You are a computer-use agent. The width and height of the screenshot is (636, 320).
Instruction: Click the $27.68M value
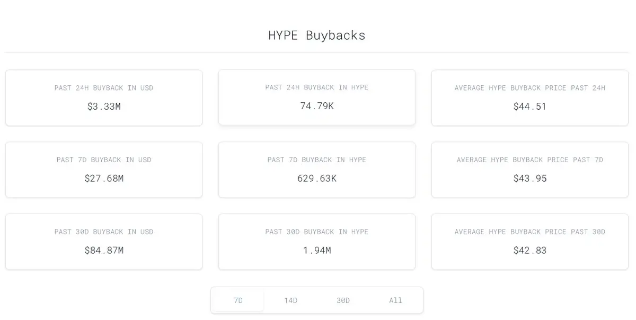click(x=104, y=179)
